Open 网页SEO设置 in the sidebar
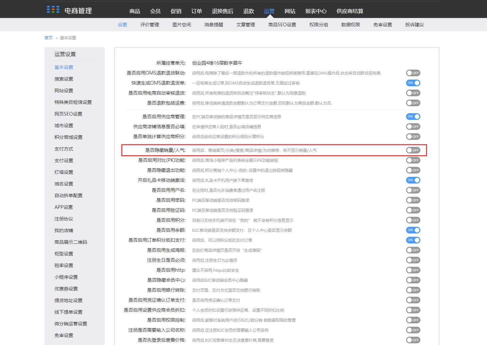487x345 pixels. point(68,114)
